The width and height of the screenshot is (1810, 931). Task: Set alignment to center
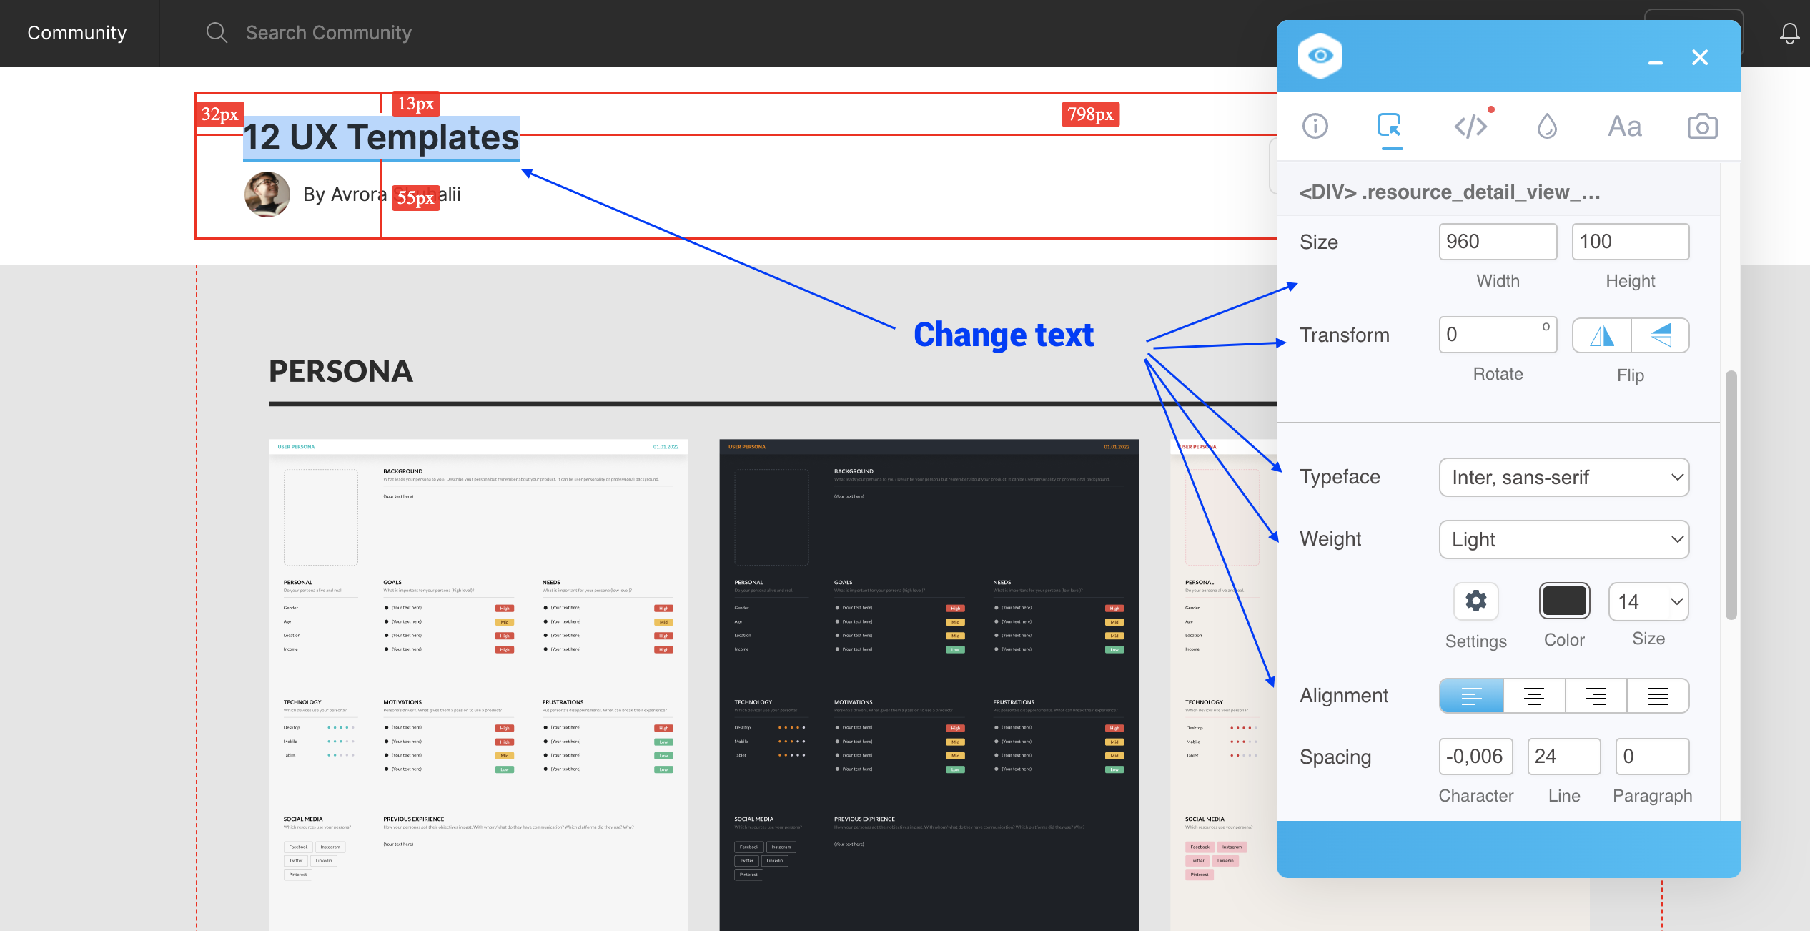1533,696
